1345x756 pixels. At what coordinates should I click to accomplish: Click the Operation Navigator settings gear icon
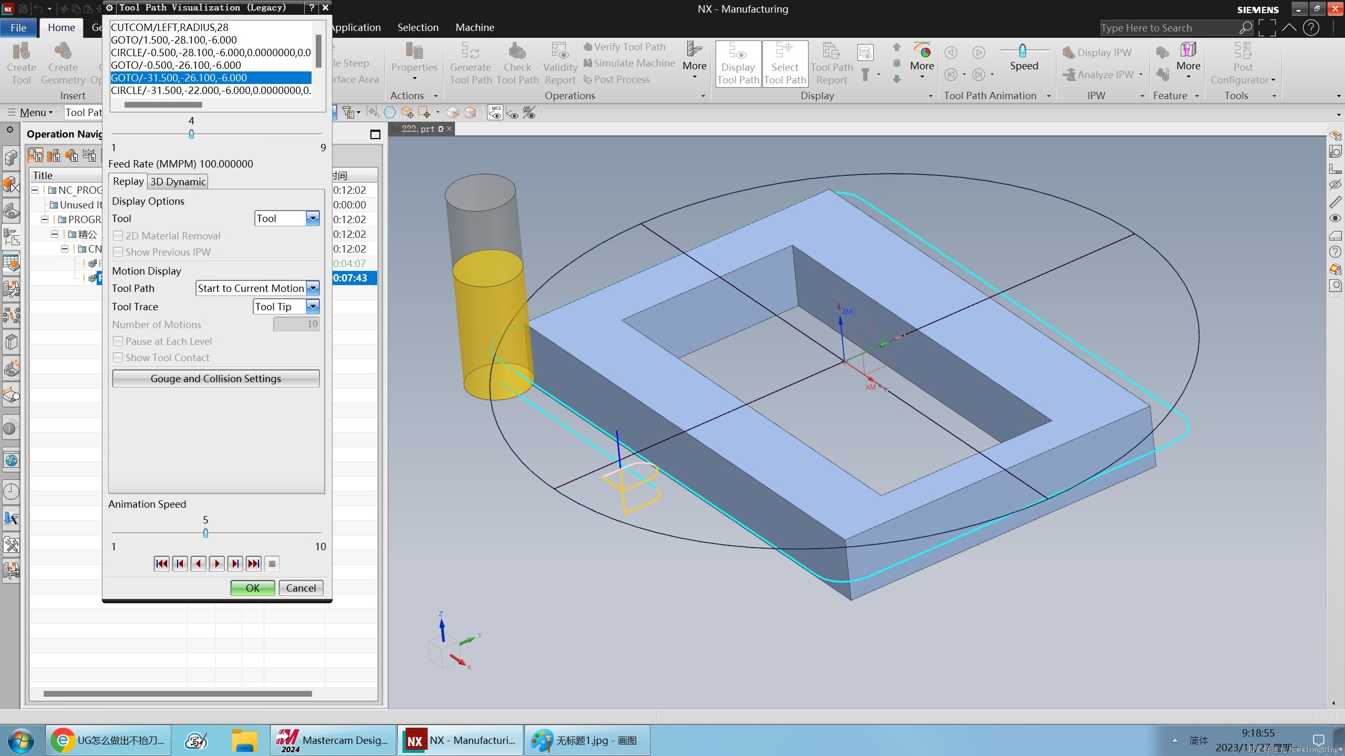click(x=10, y=130)
